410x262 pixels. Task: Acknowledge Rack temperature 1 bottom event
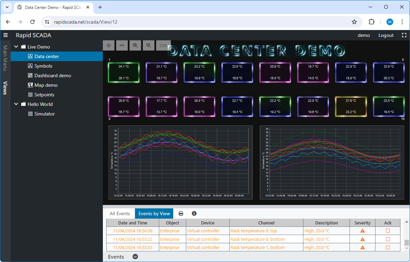pyautogui.click(x=388, y=247)
